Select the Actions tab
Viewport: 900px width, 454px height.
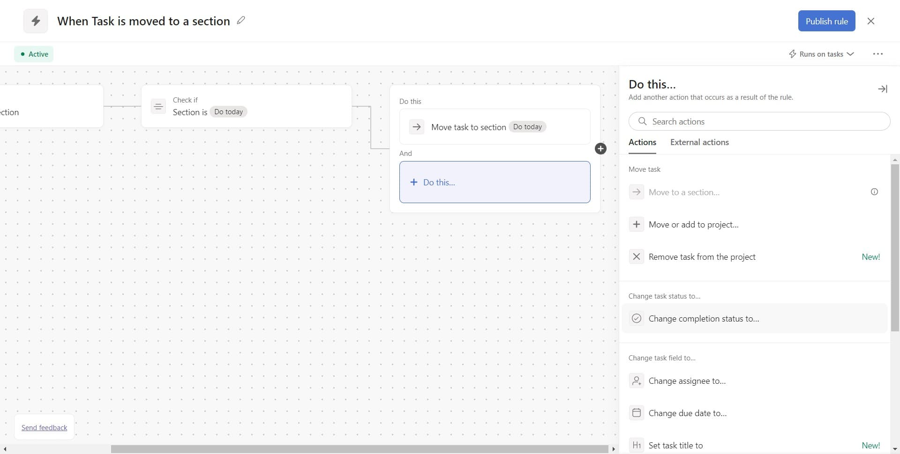click(642, 142)
